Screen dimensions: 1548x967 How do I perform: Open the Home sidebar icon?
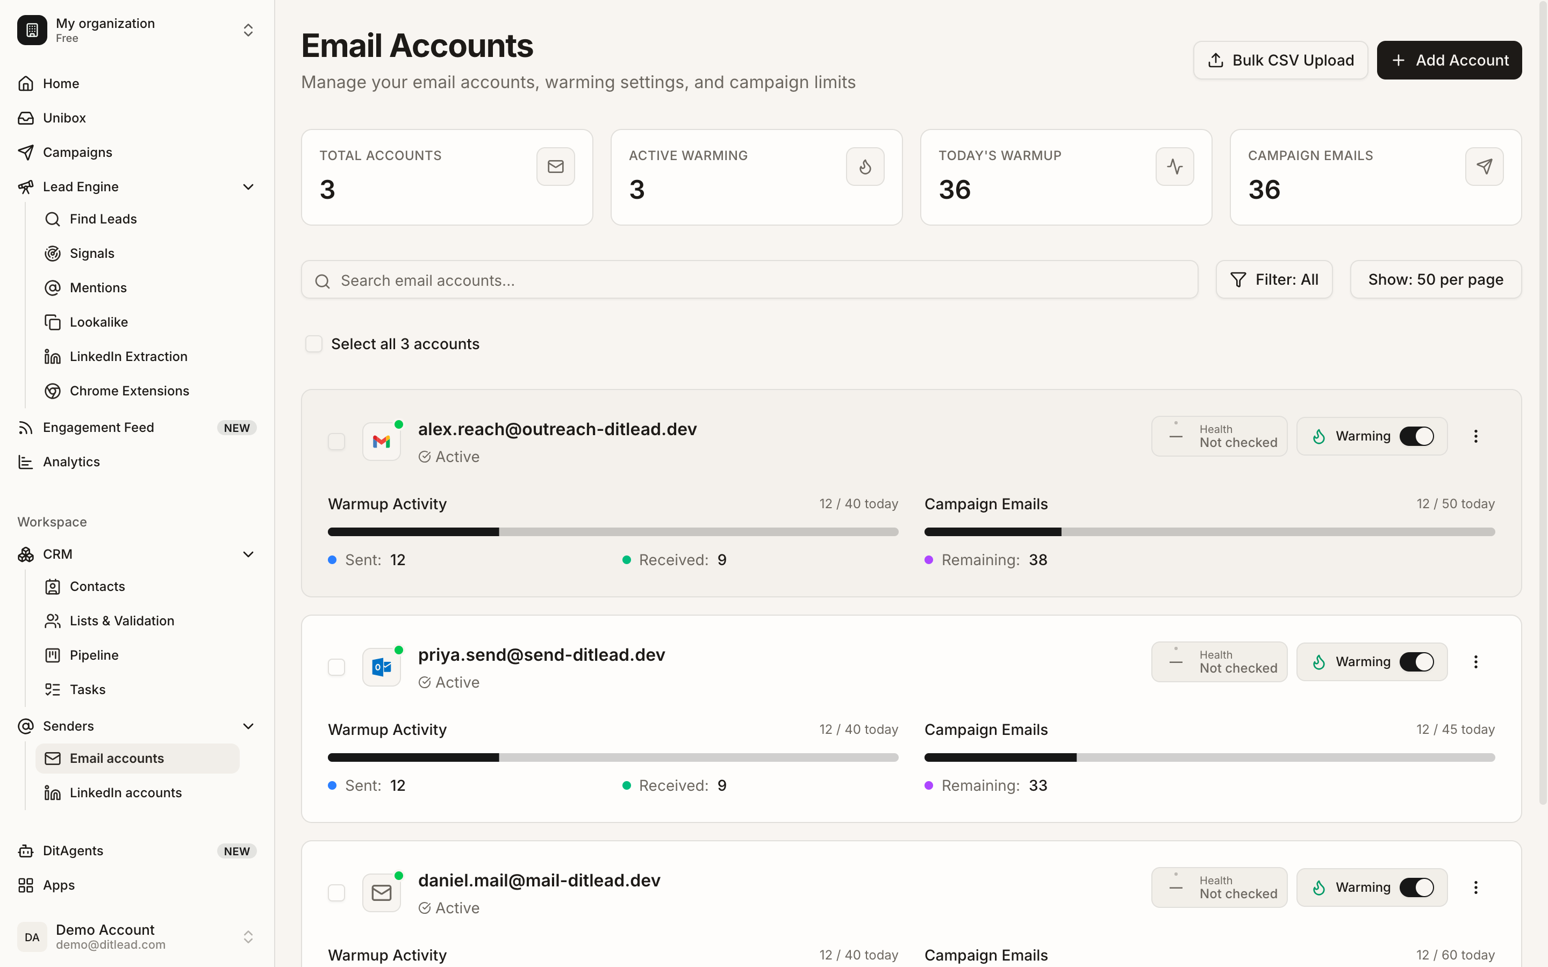pyautogui.click(x=26, y=84)
